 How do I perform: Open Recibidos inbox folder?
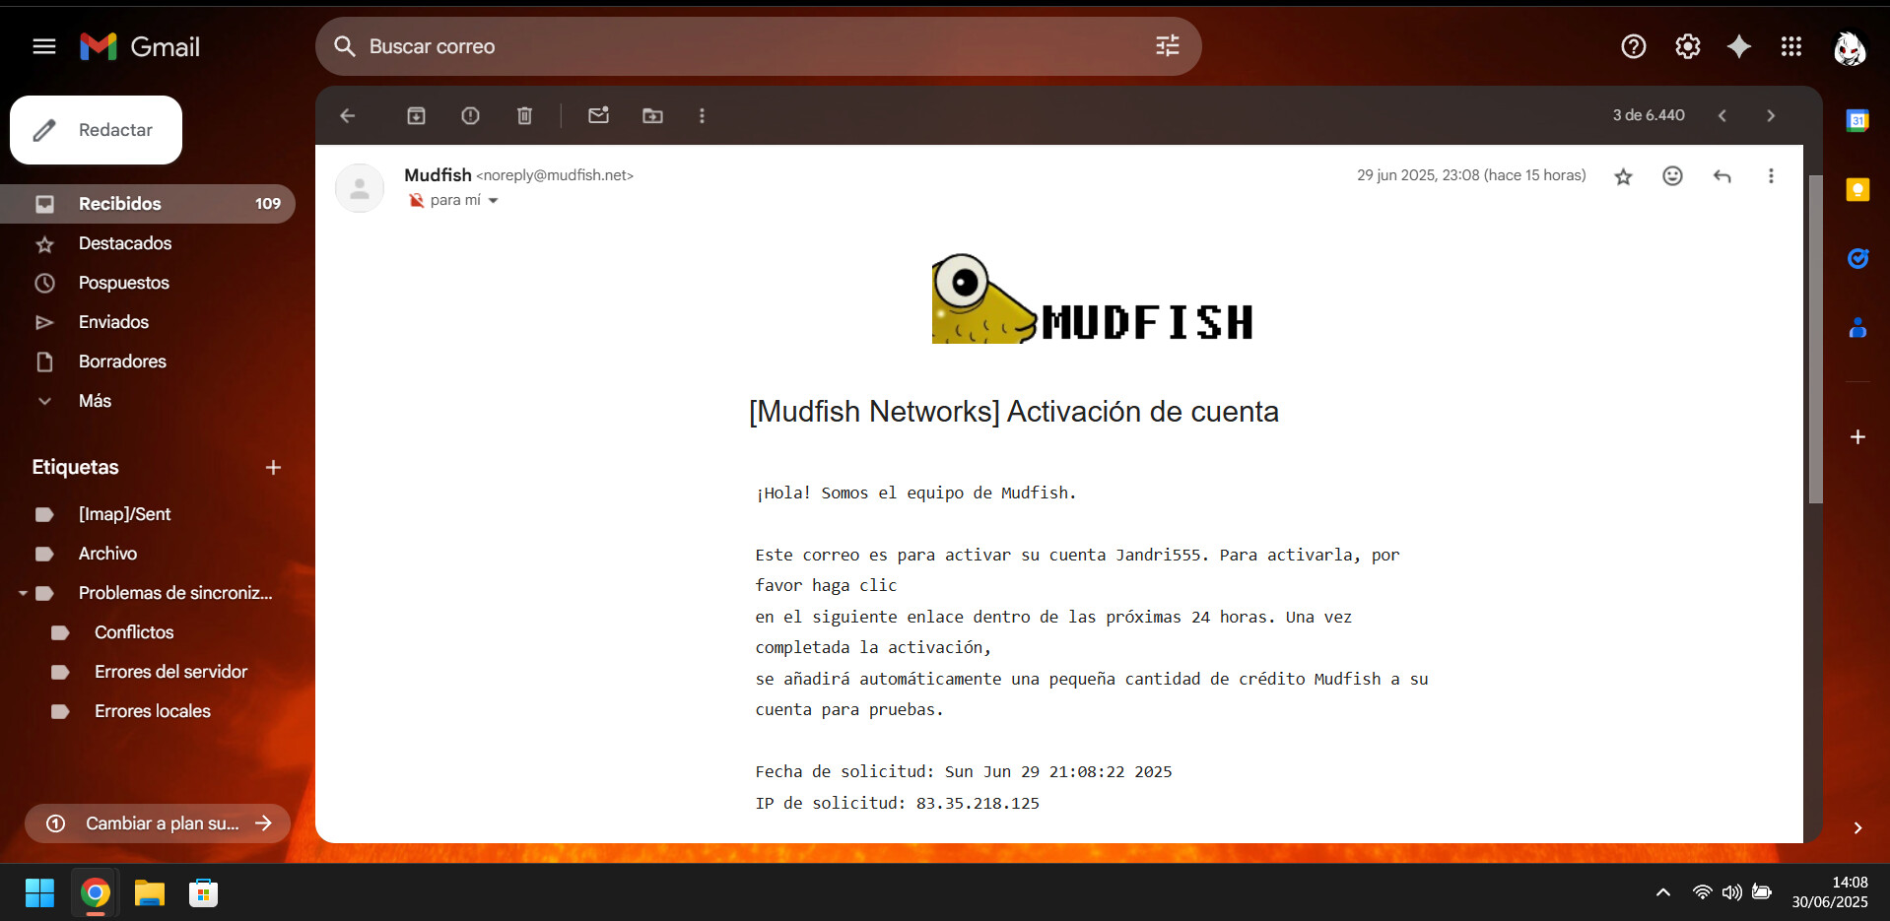148,204
